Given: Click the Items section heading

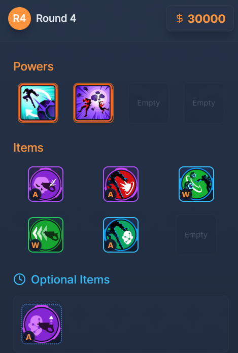Looking at the screenshot, I should click(x=28, y=148).
